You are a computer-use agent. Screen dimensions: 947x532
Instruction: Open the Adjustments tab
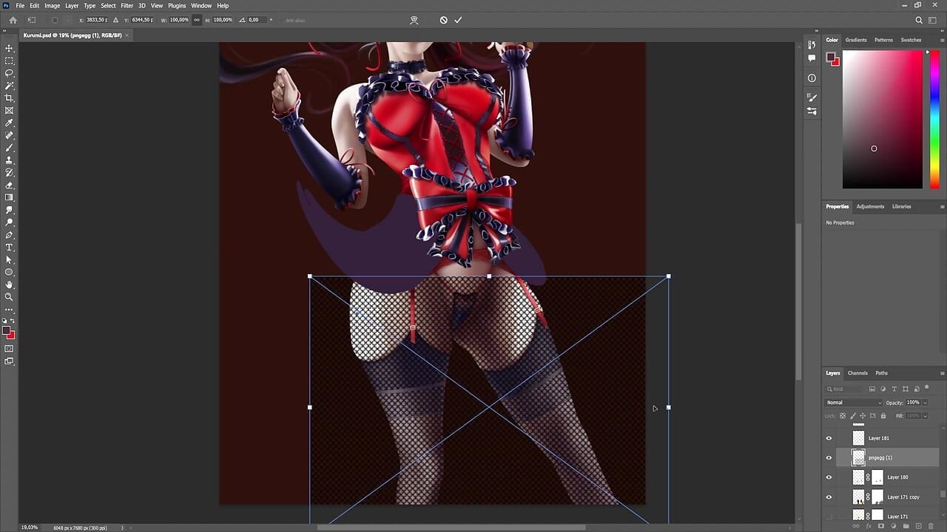click(870, 207)
